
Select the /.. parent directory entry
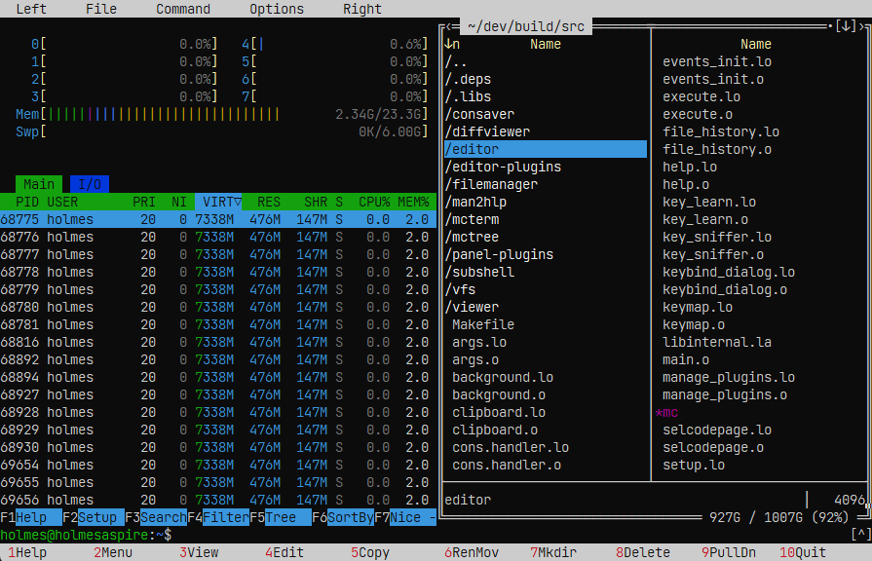tap(545, 61)
